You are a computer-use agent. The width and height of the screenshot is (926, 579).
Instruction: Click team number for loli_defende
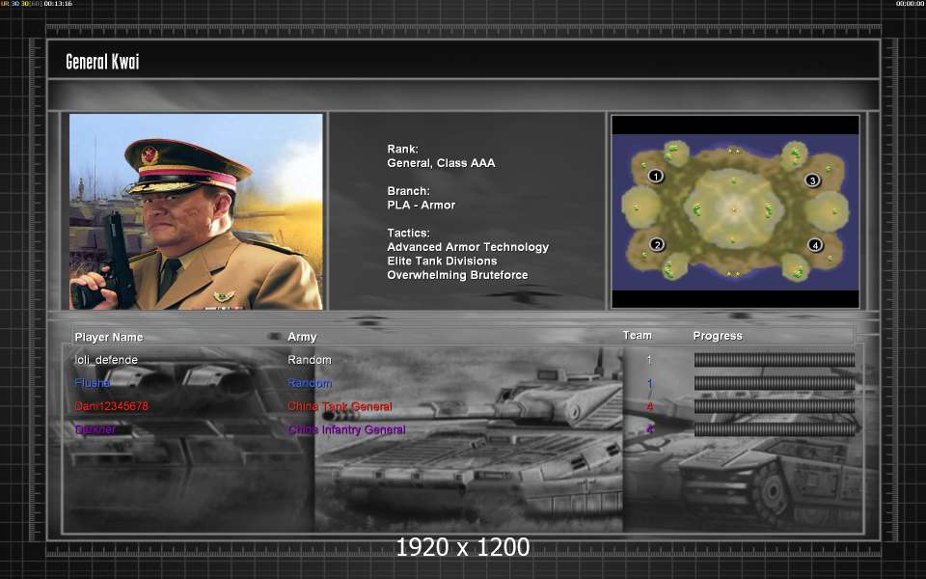tap(649, 360)
